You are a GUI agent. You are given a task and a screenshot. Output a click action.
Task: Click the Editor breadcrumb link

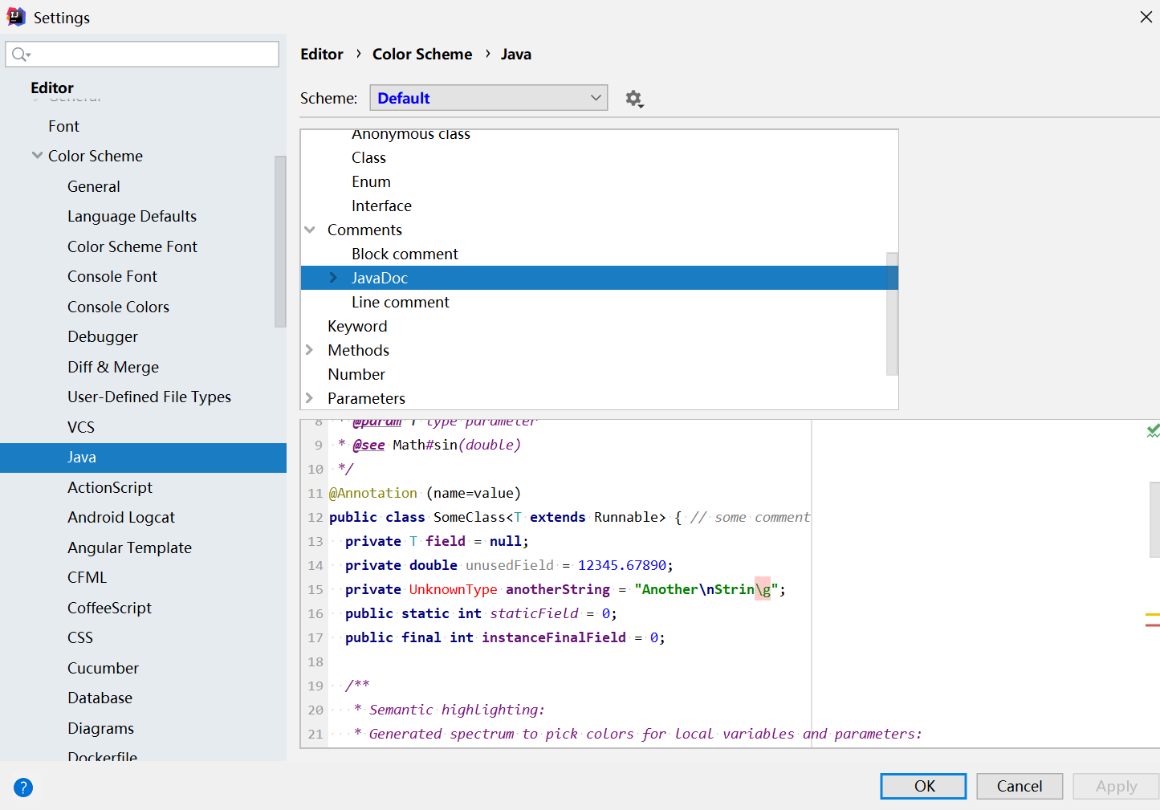coord(321,55)
